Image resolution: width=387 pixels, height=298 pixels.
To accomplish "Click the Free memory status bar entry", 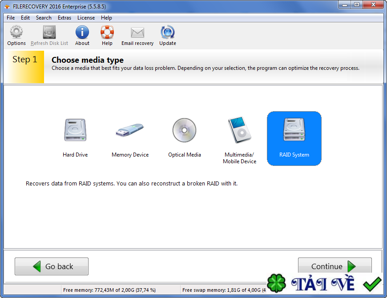I will click(109, 290).
